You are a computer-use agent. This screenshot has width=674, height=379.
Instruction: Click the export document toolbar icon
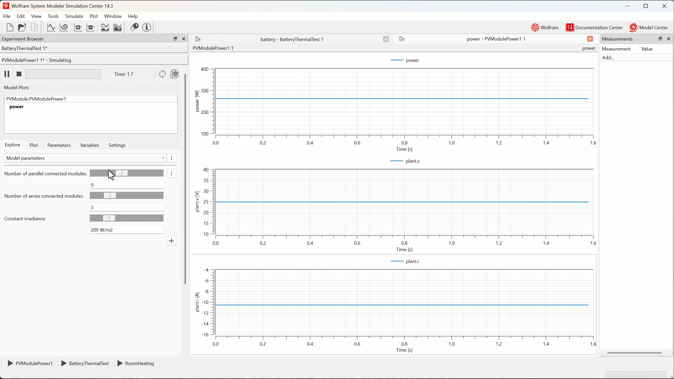(x=34, y=27)
